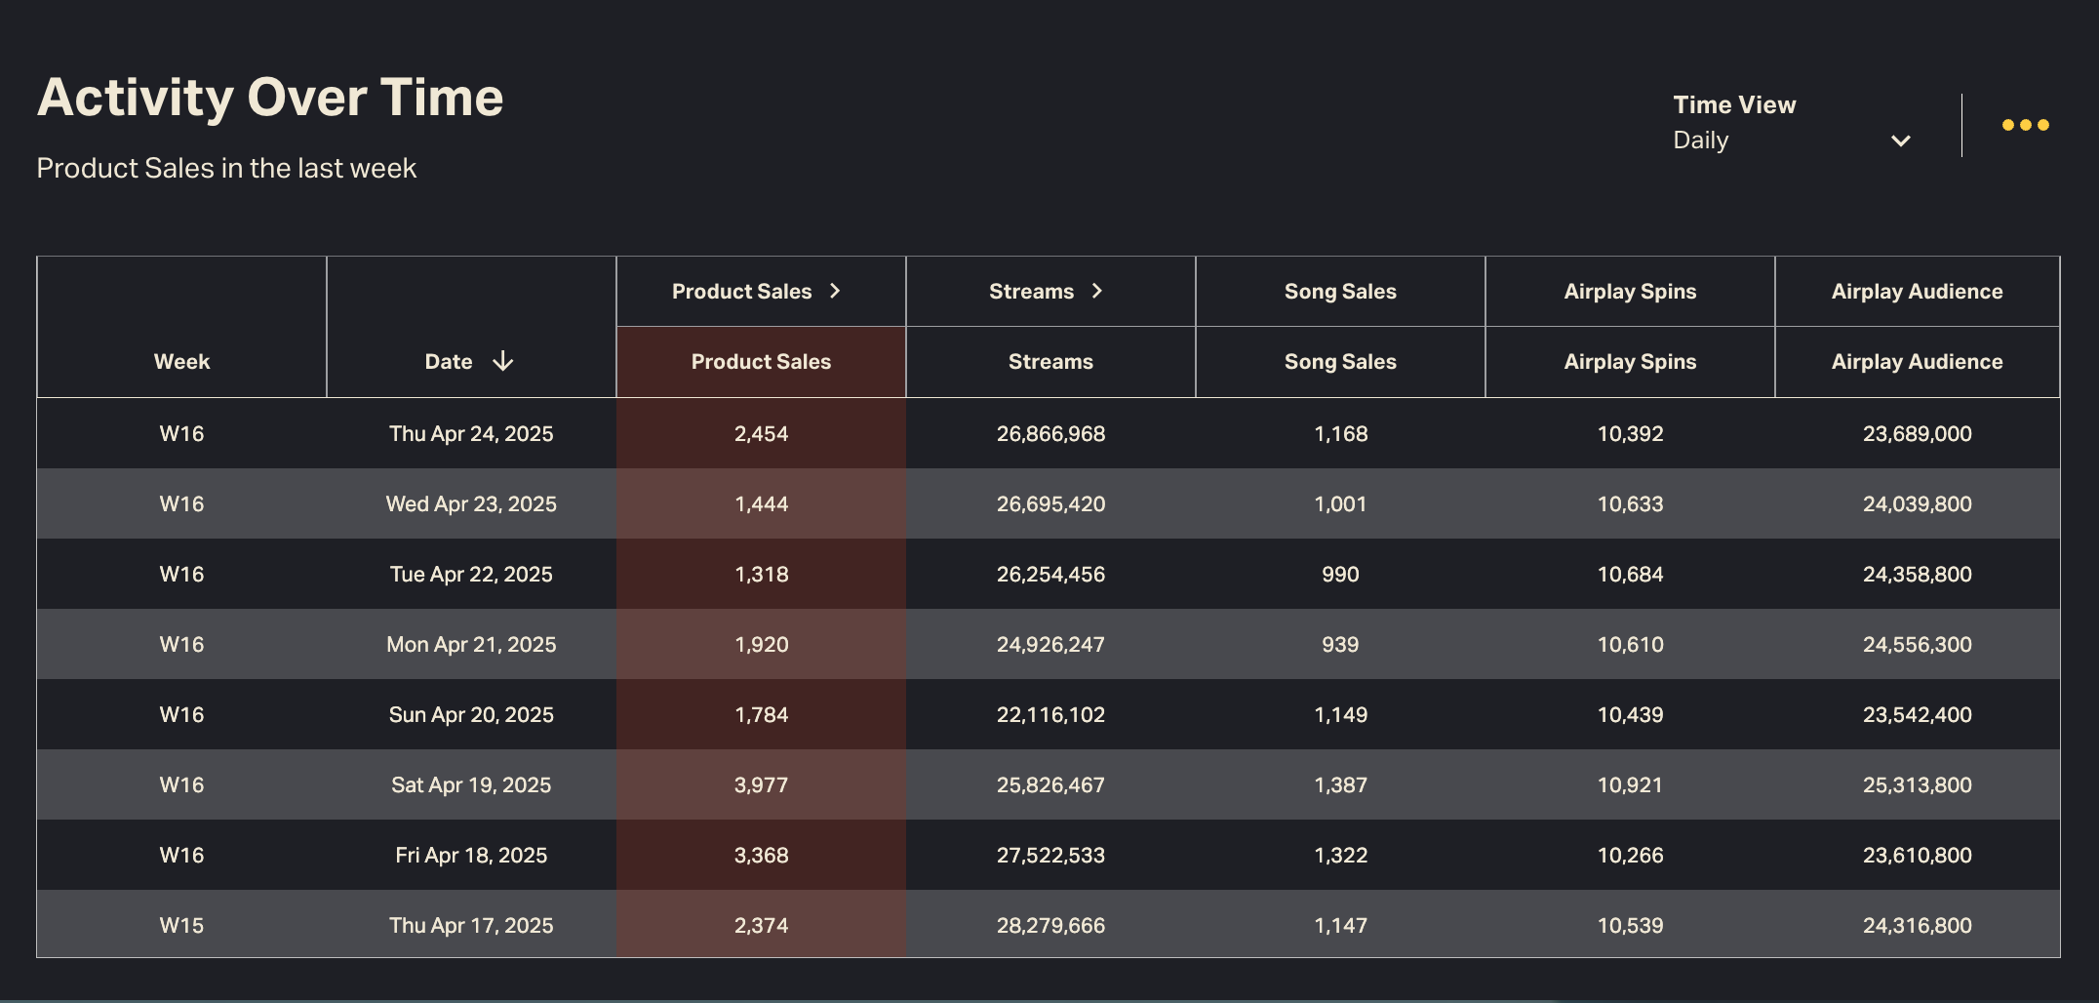Expand the Product Sales column group chevron

pyautogui.click(x=835, y=291)
